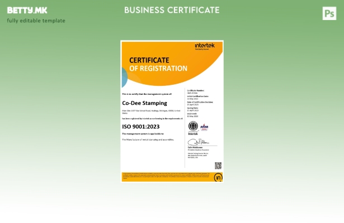This screenshot has height=223, width=344.
Task: Click the company address line
Action: tap(151, 111)
